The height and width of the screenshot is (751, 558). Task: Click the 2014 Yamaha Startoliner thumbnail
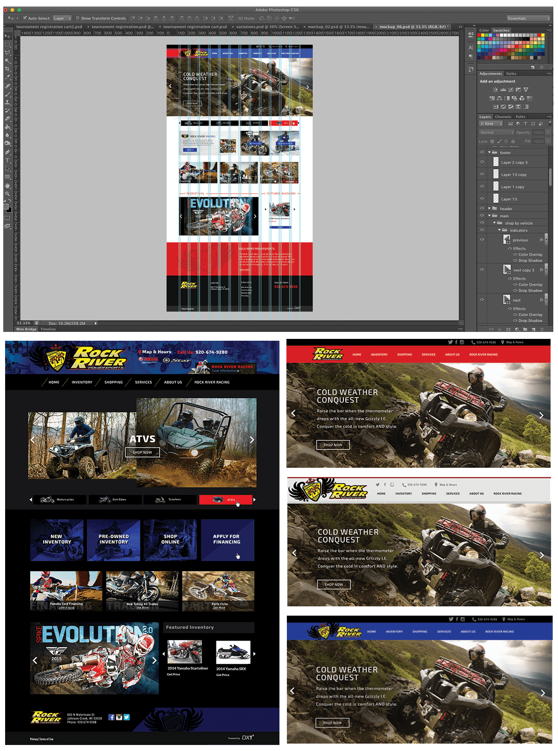pos(184,652)
